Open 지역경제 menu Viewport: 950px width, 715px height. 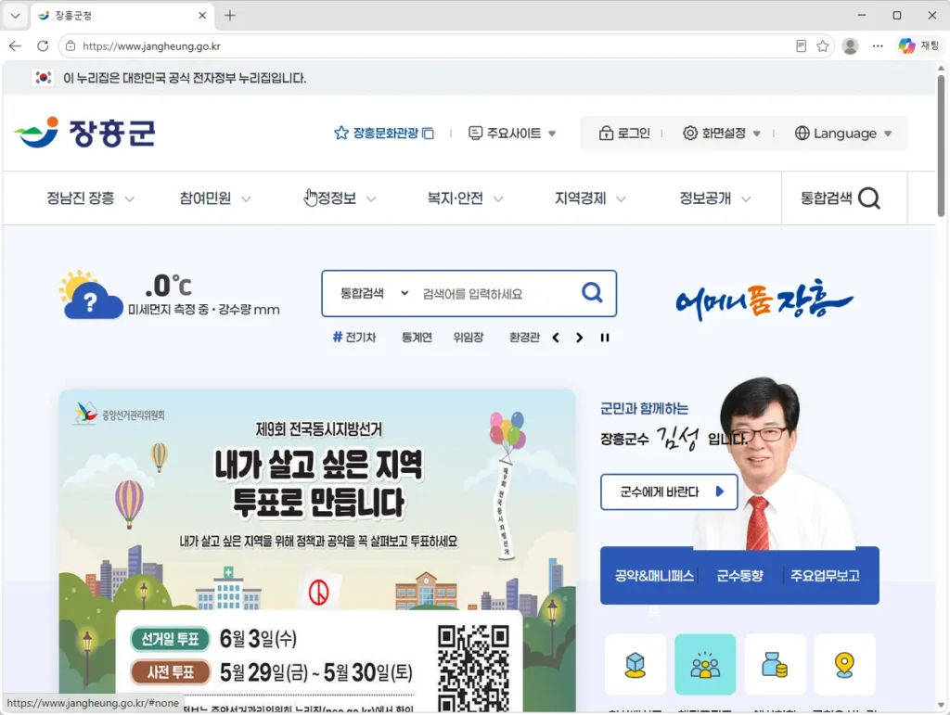590,198
